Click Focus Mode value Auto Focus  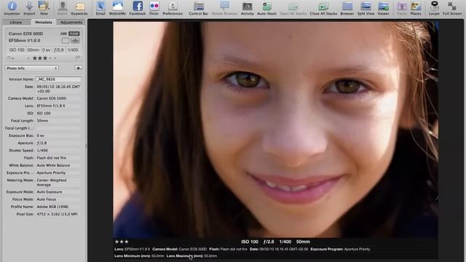tap(58, 199)
